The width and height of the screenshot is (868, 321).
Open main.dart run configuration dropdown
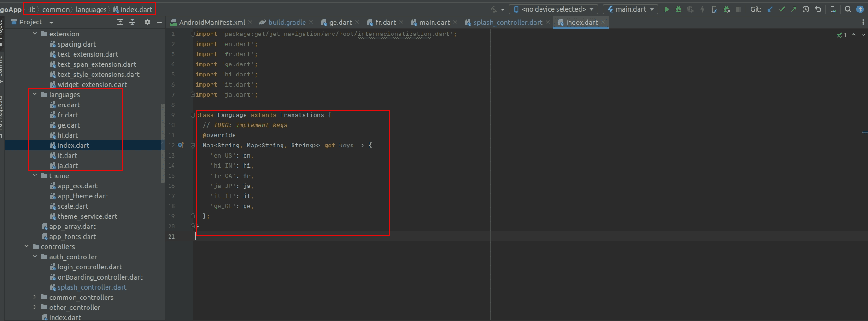(631, 9)
